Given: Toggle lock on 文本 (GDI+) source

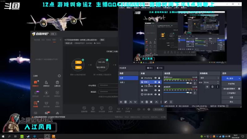Looking at the screenshot, I should click(x=159, y=86).
